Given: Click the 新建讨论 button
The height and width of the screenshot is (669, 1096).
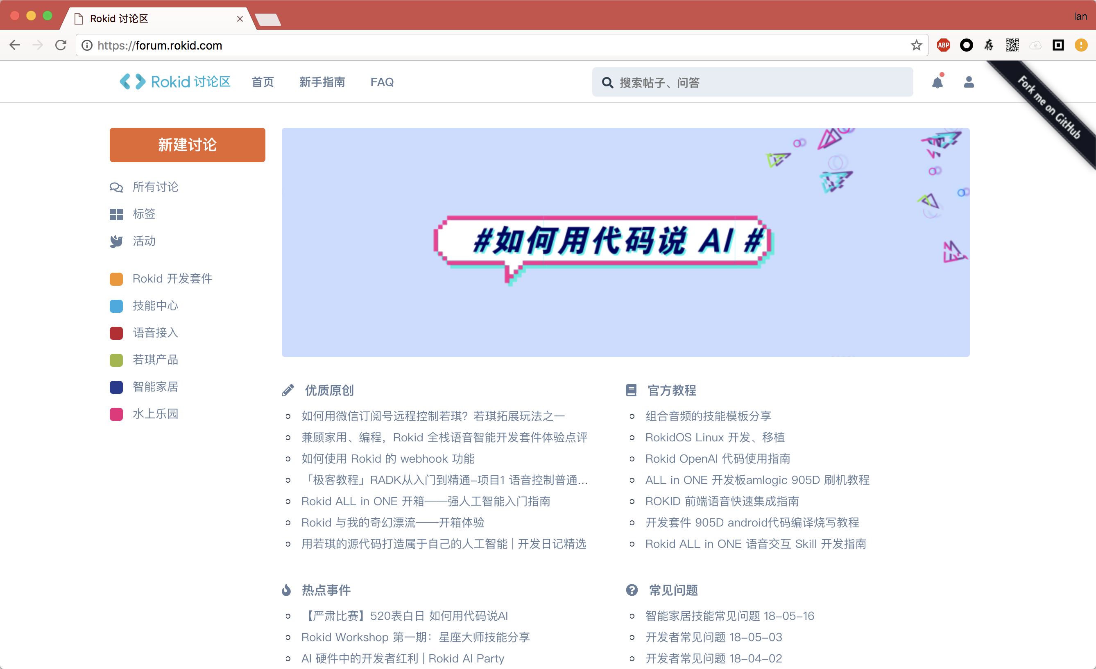Looking at the screenshot, I should click(187, 145).
